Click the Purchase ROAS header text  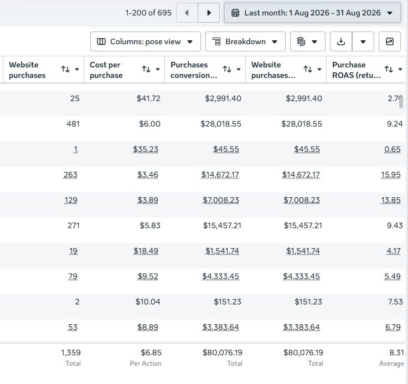point(357,70)
